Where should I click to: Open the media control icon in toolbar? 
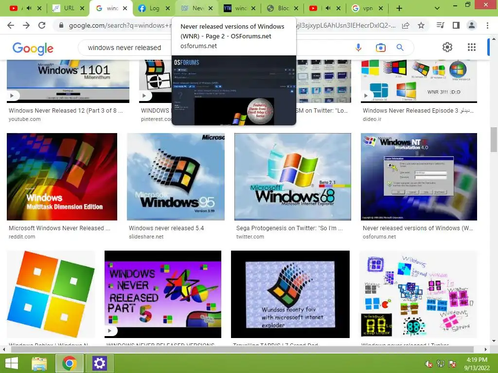[440, 25]
